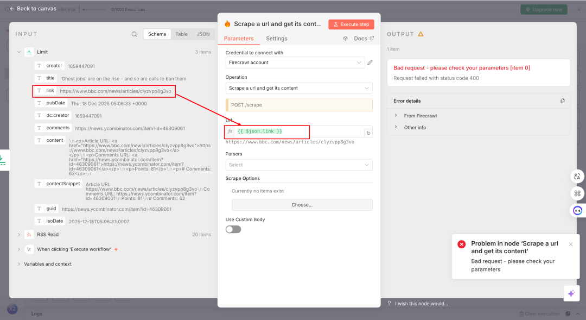
Task: Click the translate side icon
Action: click(577, 176)
